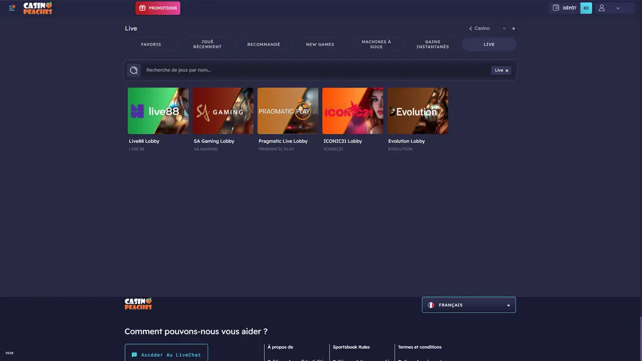Screen dimensions: 642x361
Task: Select the Joué Récemment tab
Action: pyautogui.click(x=207, y=44)
